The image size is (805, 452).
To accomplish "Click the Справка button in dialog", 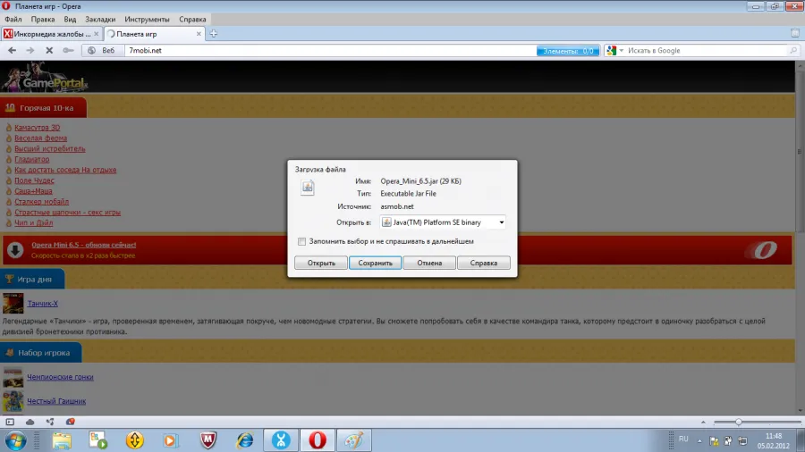I will [x=484, y=263].
